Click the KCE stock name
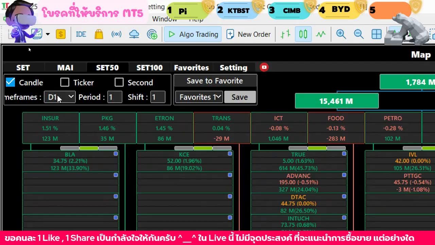Image resolution: width=435 pixels, height=245 pixels. (184, 154)
